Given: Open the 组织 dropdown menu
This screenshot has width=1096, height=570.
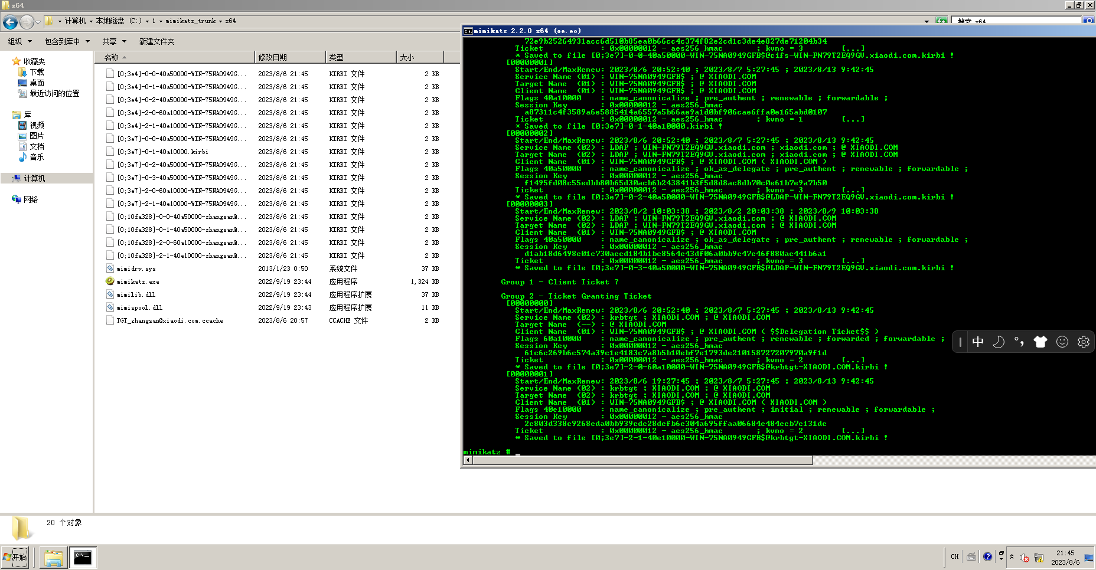Looking at the screenshot, I should click(x=19, y=41).
